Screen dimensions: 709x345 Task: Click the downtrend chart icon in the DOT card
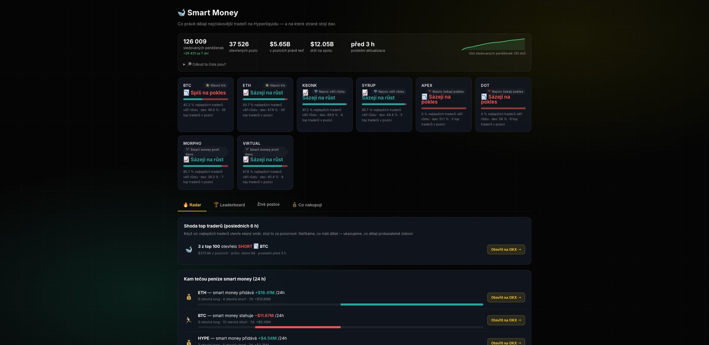coord(484,97)
